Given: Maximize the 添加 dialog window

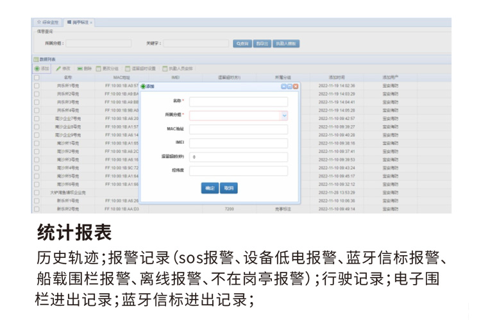Looking at the screenshot, I should point(290,86).
